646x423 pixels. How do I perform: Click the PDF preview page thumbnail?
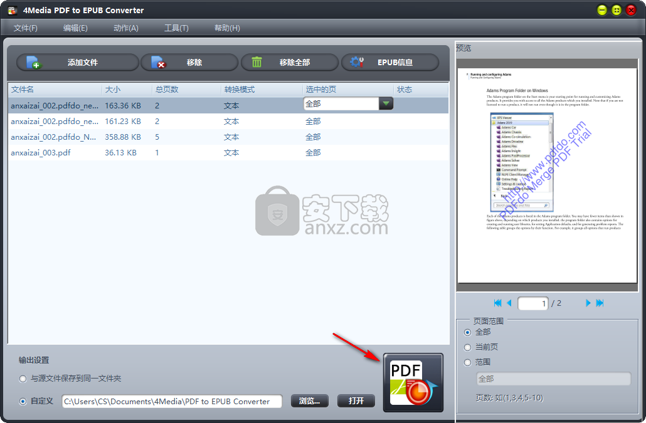[548, 175]
